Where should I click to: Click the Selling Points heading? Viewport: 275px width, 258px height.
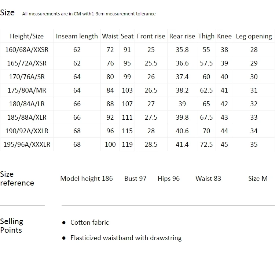coord(12,226)
